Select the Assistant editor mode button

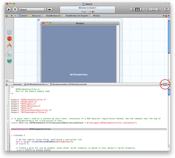[x=137, y=9]
